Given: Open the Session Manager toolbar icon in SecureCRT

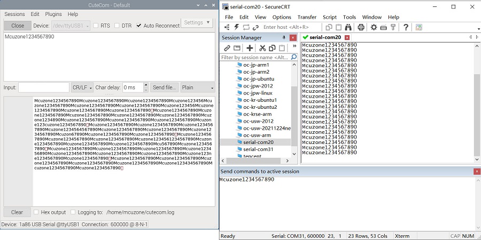Looking at the screenshot, I should pos(227,27).
